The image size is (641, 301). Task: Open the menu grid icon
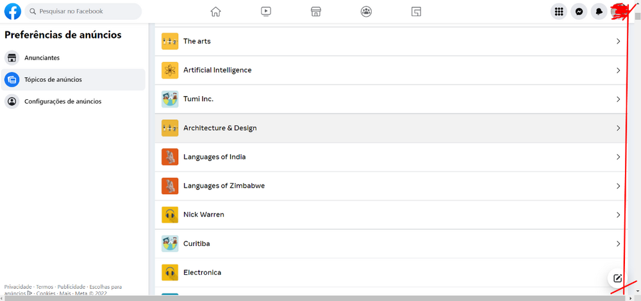click(559, 12)
